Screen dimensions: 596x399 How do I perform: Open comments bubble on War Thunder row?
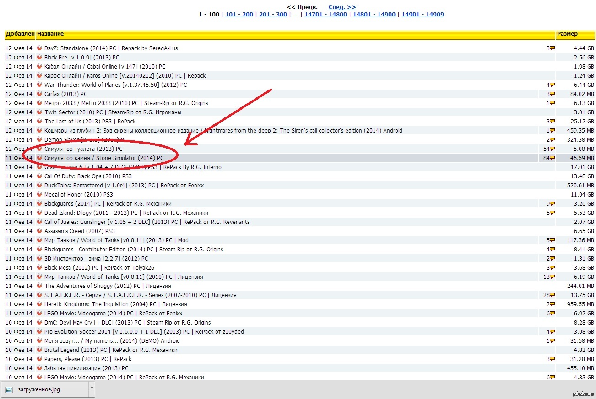point(552,85)
